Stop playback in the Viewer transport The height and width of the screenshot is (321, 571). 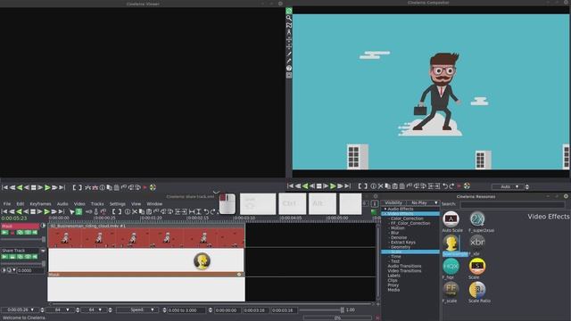[34, 187]
